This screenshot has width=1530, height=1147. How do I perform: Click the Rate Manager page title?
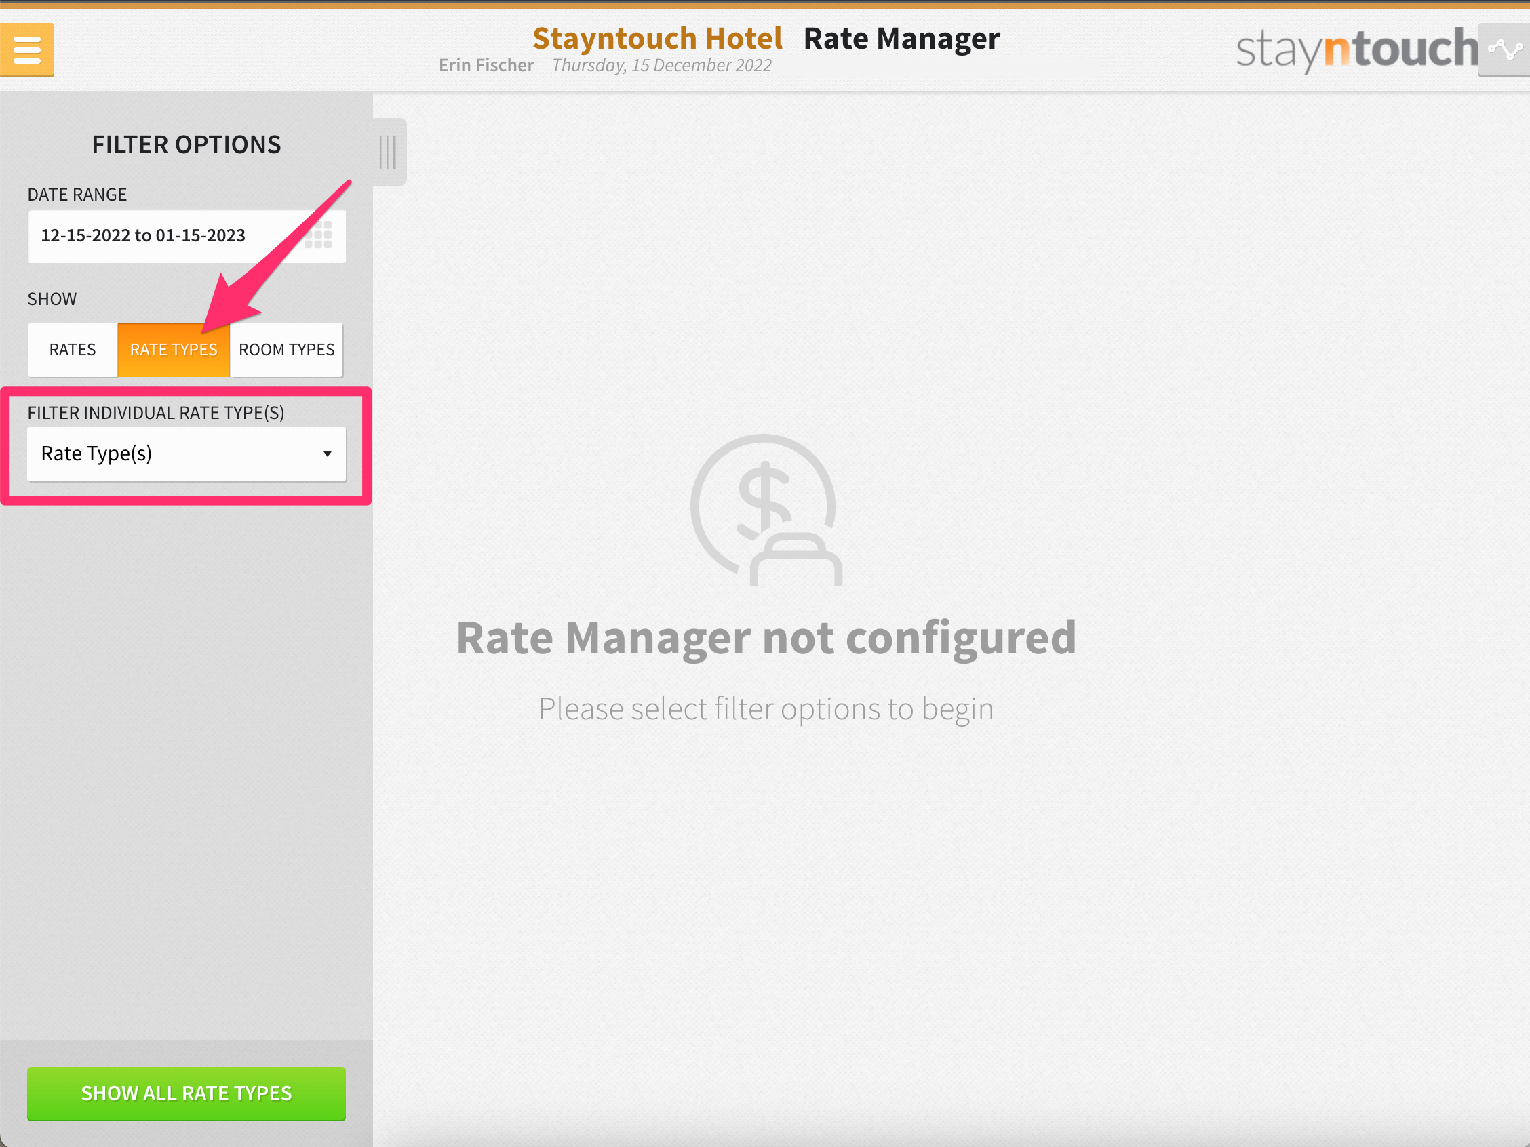901,38
